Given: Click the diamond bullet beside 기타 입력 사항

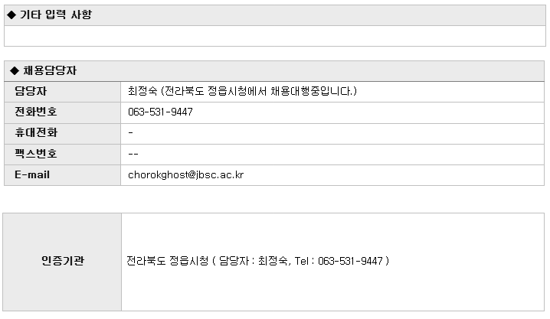Looking at the screenshot, I should [x=11, y=15].
